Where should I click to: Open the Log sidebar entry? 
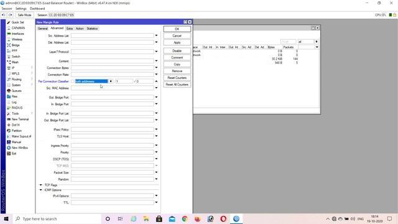(14, 102)
